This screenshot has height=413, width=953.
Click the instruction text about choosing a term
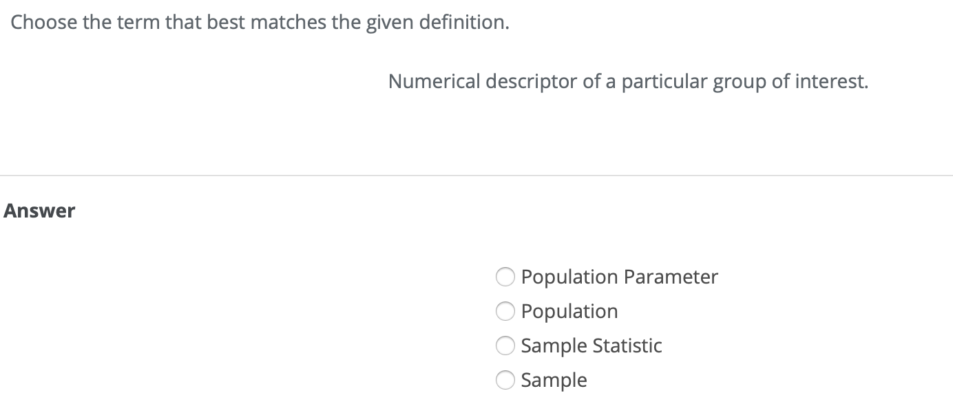tap(258, 21)
